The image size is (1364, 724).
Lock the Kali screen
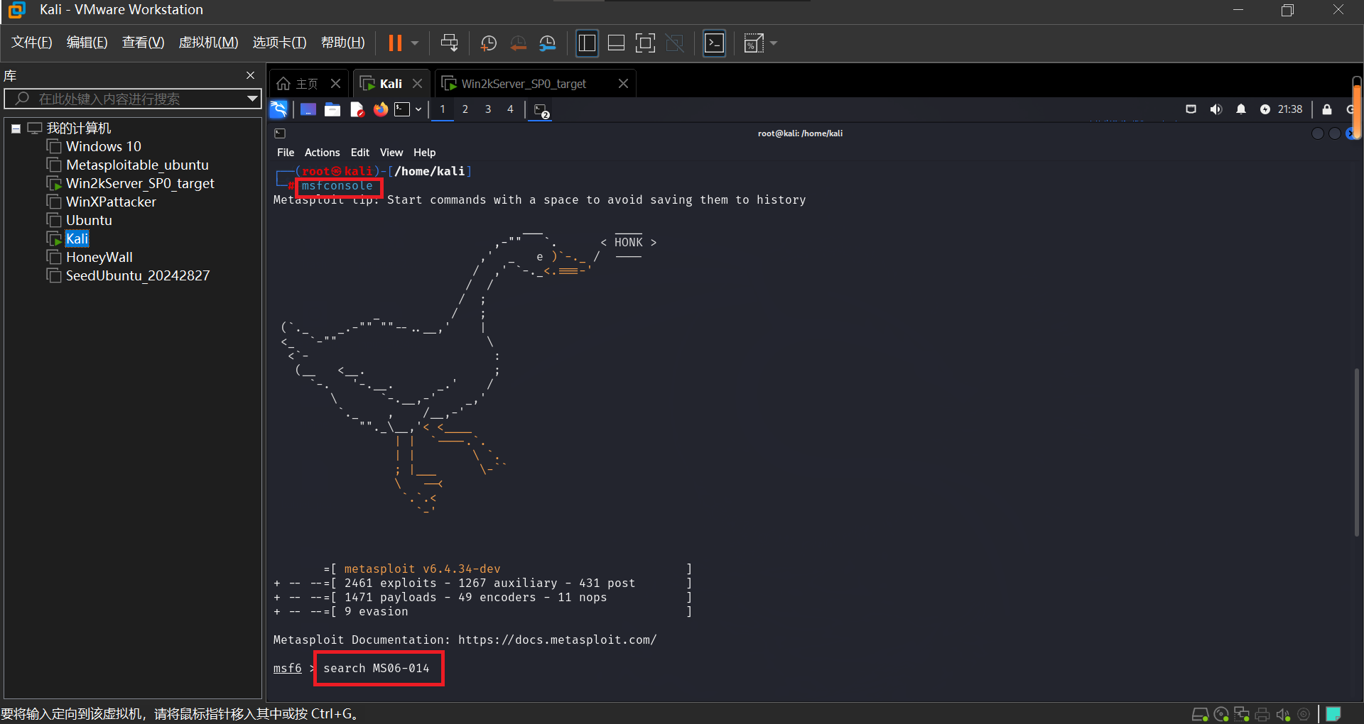(1327, 109)
